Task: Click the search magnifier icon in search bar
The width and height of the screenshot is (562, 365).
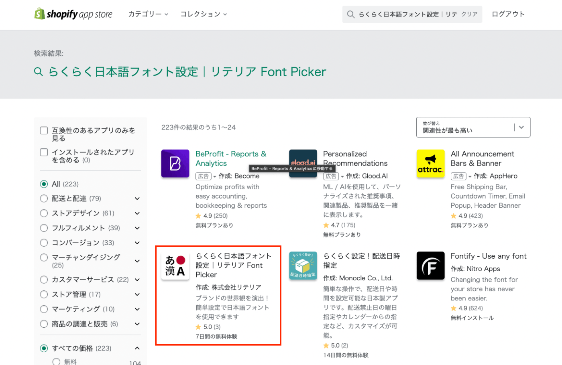Action: pos(351,14)
